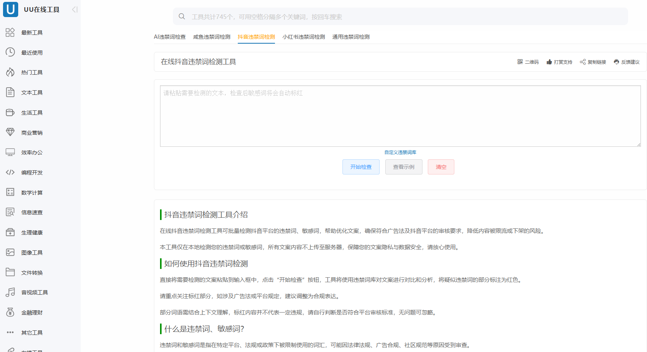
Task: Click the 抖音违禁词检测工具介绍 heading
Action: [206, 215]
